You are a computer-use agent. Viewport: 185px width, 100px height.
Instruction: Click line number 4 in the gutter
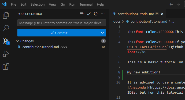point(119,42)
